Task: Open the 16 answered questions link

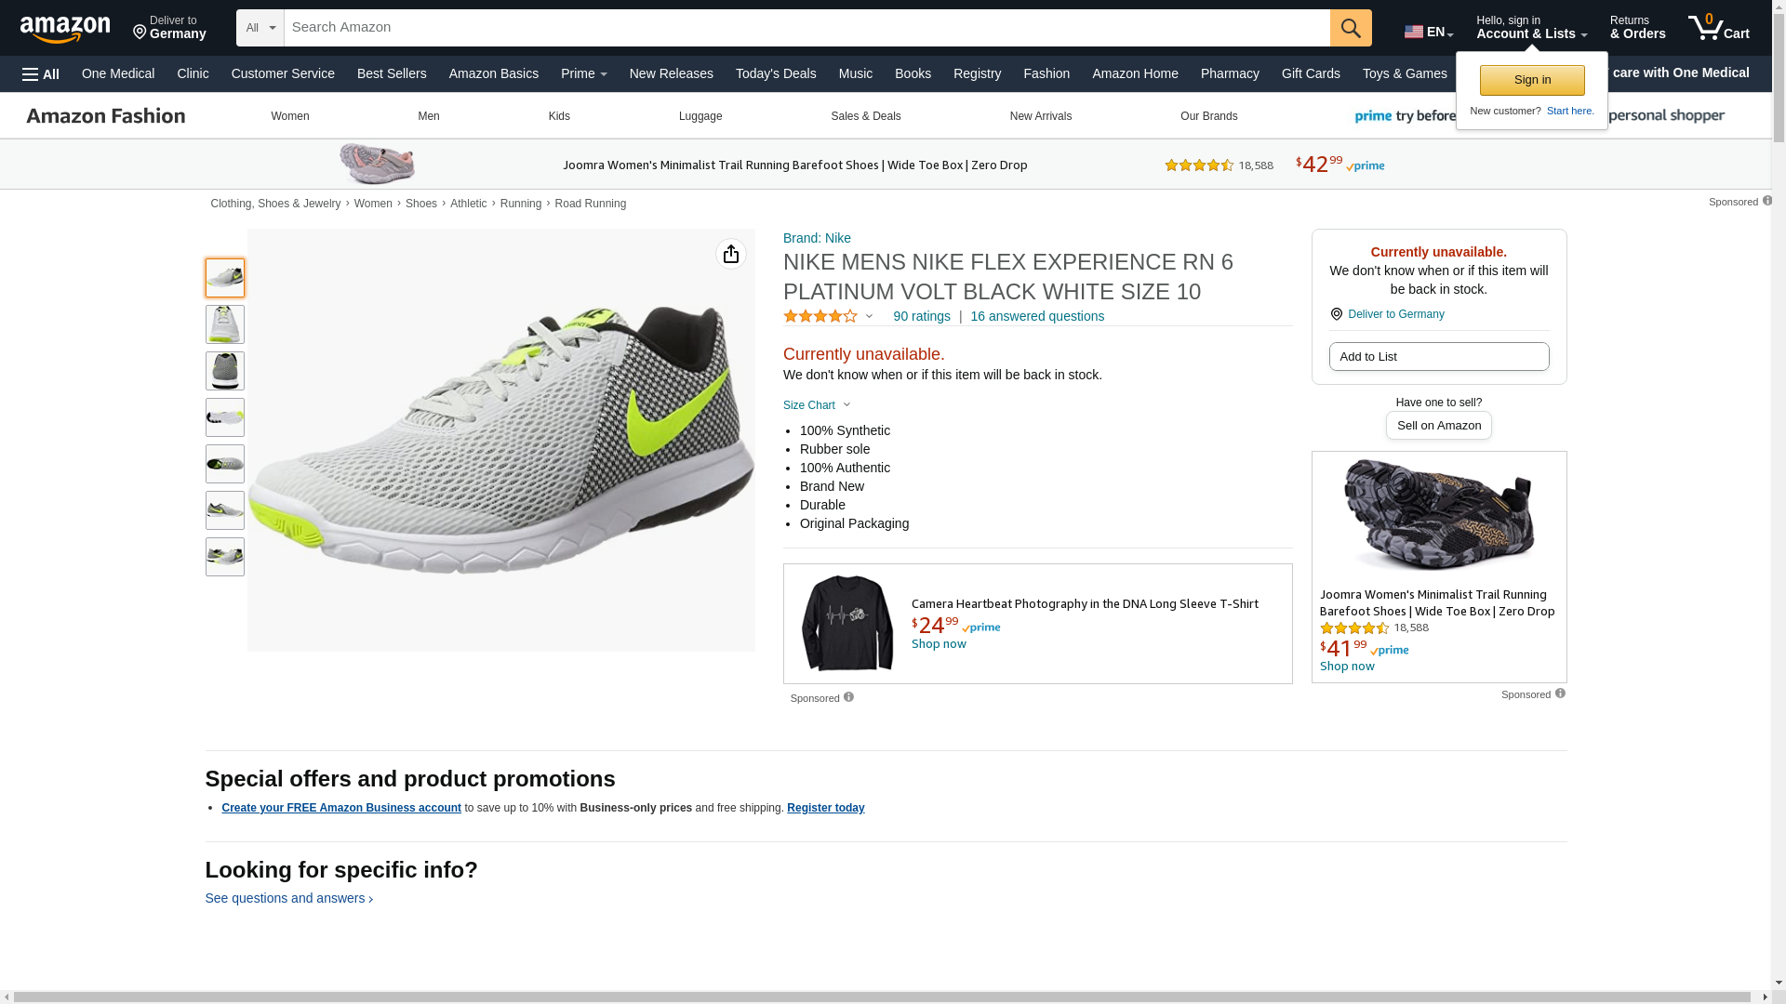Action: pyautogui.click(x=1037, y=316)
